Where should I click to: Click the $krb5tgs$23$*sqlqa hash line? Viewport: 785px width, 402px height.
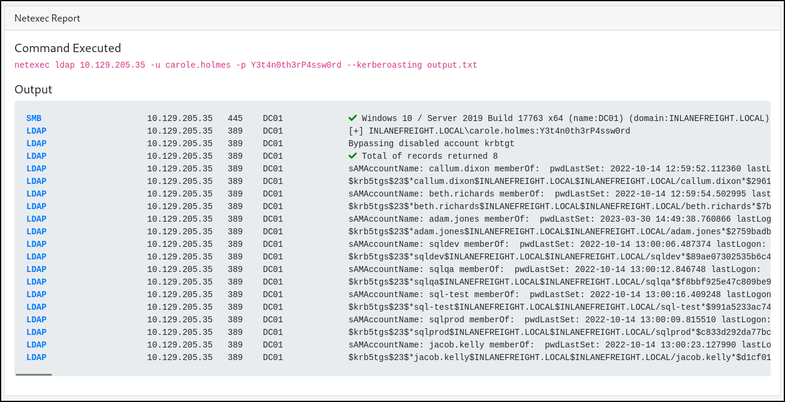[559, 282]
